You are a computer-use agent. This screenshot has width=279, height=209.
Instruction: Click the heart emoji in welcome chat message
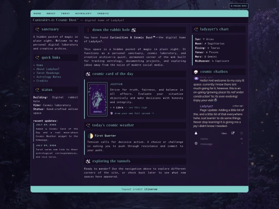(215, 100)
